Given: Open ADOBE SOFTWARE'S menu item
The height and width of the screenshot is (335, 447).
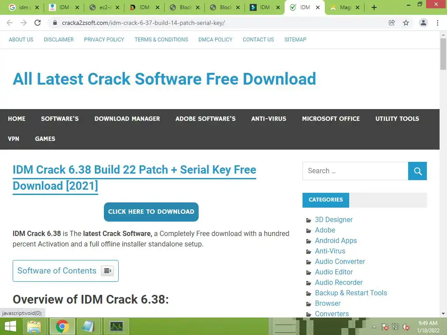Looking at the screenshot, I should click(206, 119).
